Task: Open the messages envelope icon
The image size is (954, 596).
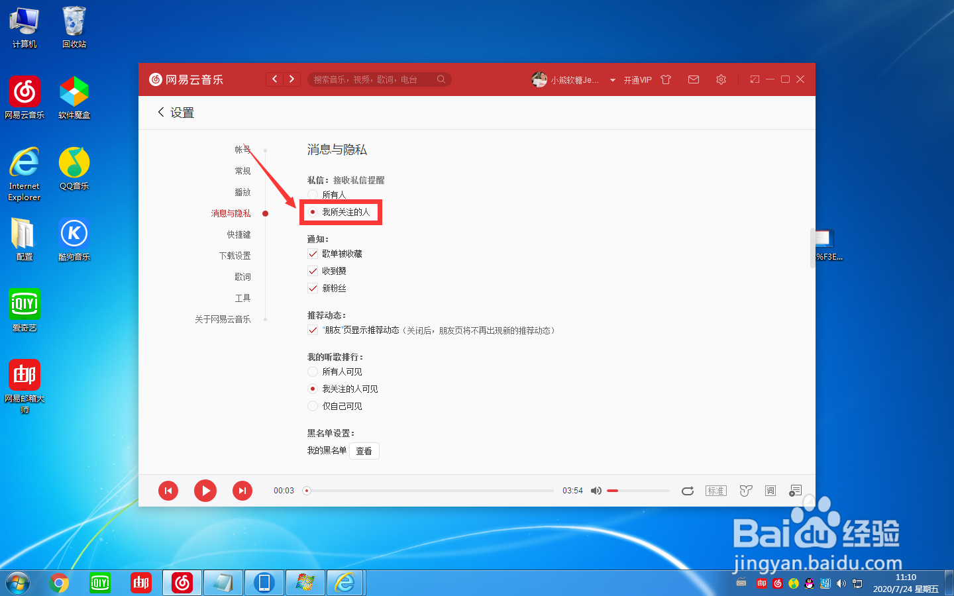Action: pos(694,79)
